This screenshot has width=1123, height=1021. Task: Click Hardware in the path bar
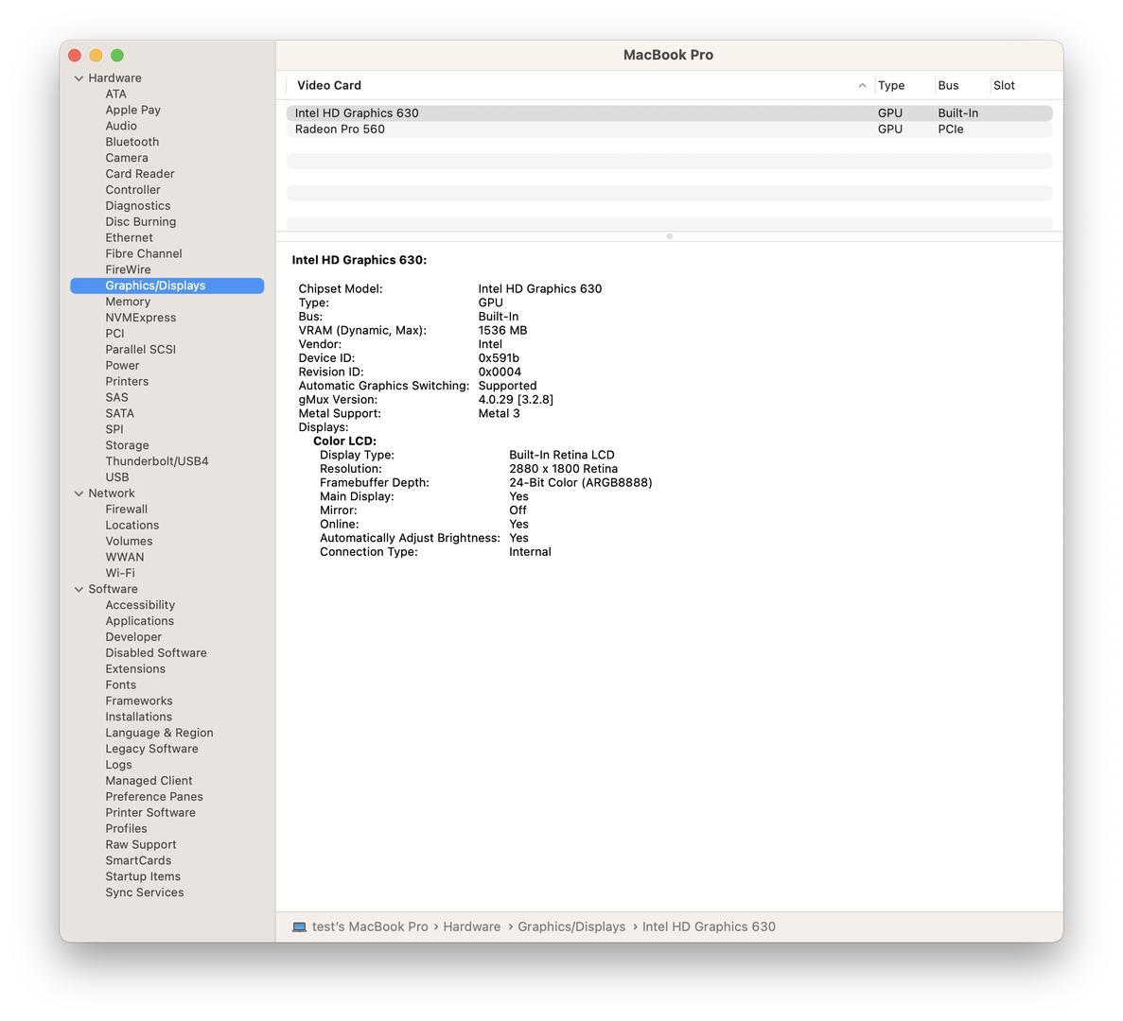(x=471, y=927)
